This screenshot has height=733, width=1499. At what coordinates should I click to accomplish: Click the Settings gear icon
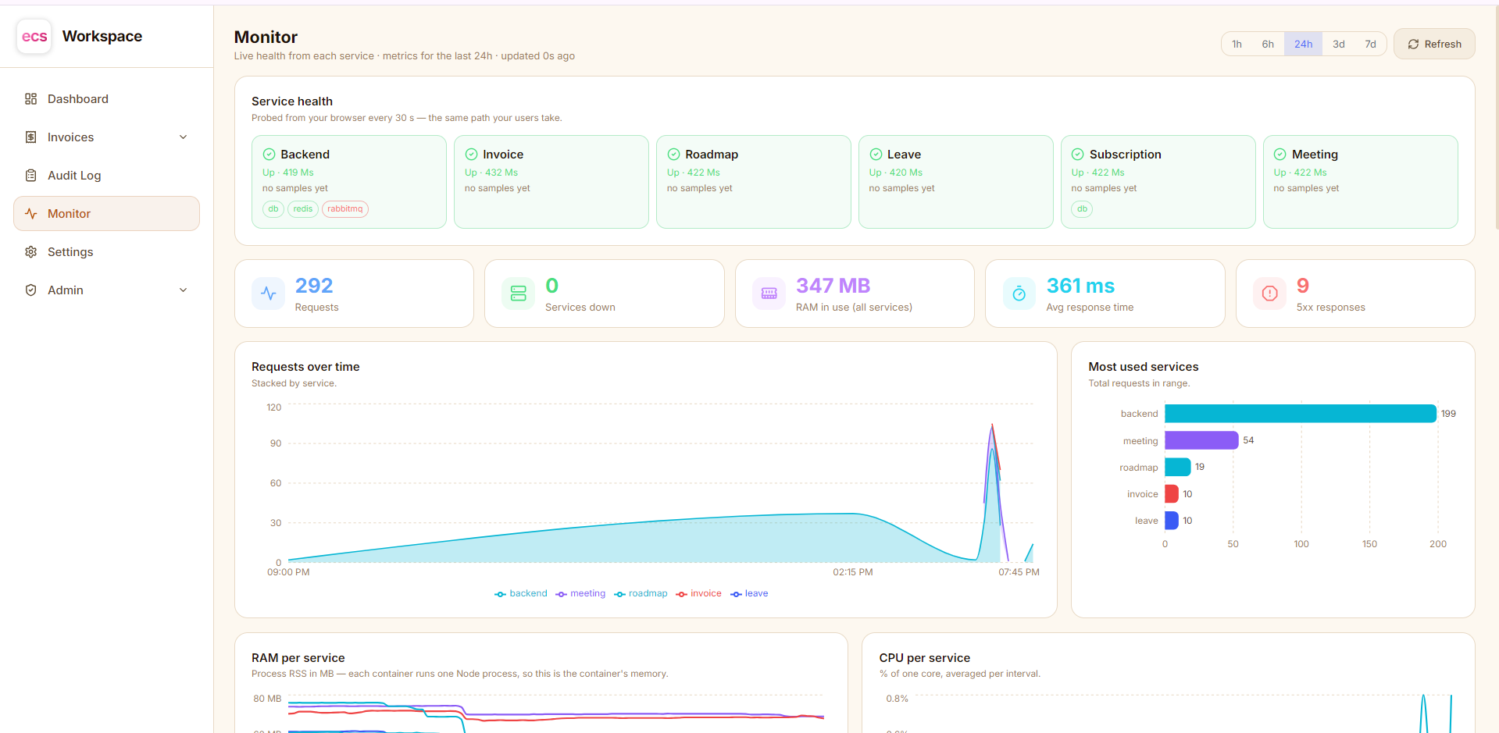(x=31, y=252)
